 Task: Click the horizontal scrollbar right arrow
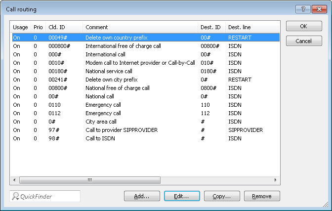pyautogui.click(x=276, y=180)
